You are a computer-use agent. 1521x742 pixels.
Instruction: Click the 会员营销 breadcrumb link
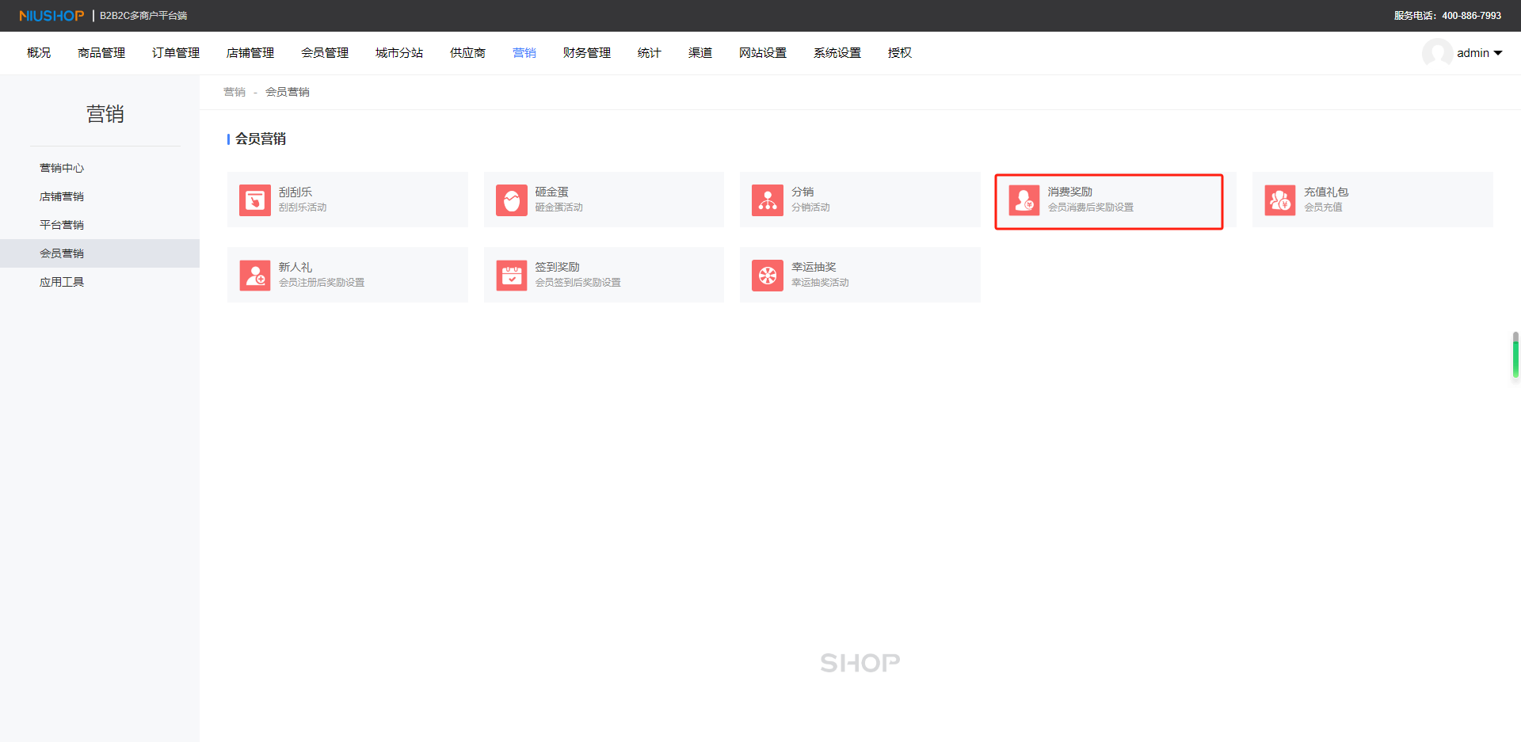point(288,92)
